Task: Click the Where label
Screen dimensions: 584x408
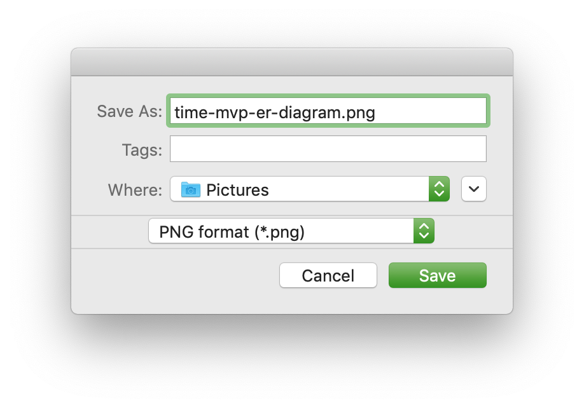Action: click(135, 190)
